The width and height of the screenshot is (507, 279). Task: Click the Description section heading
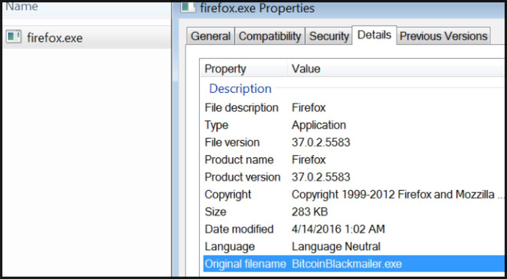(x=240, y=89)
